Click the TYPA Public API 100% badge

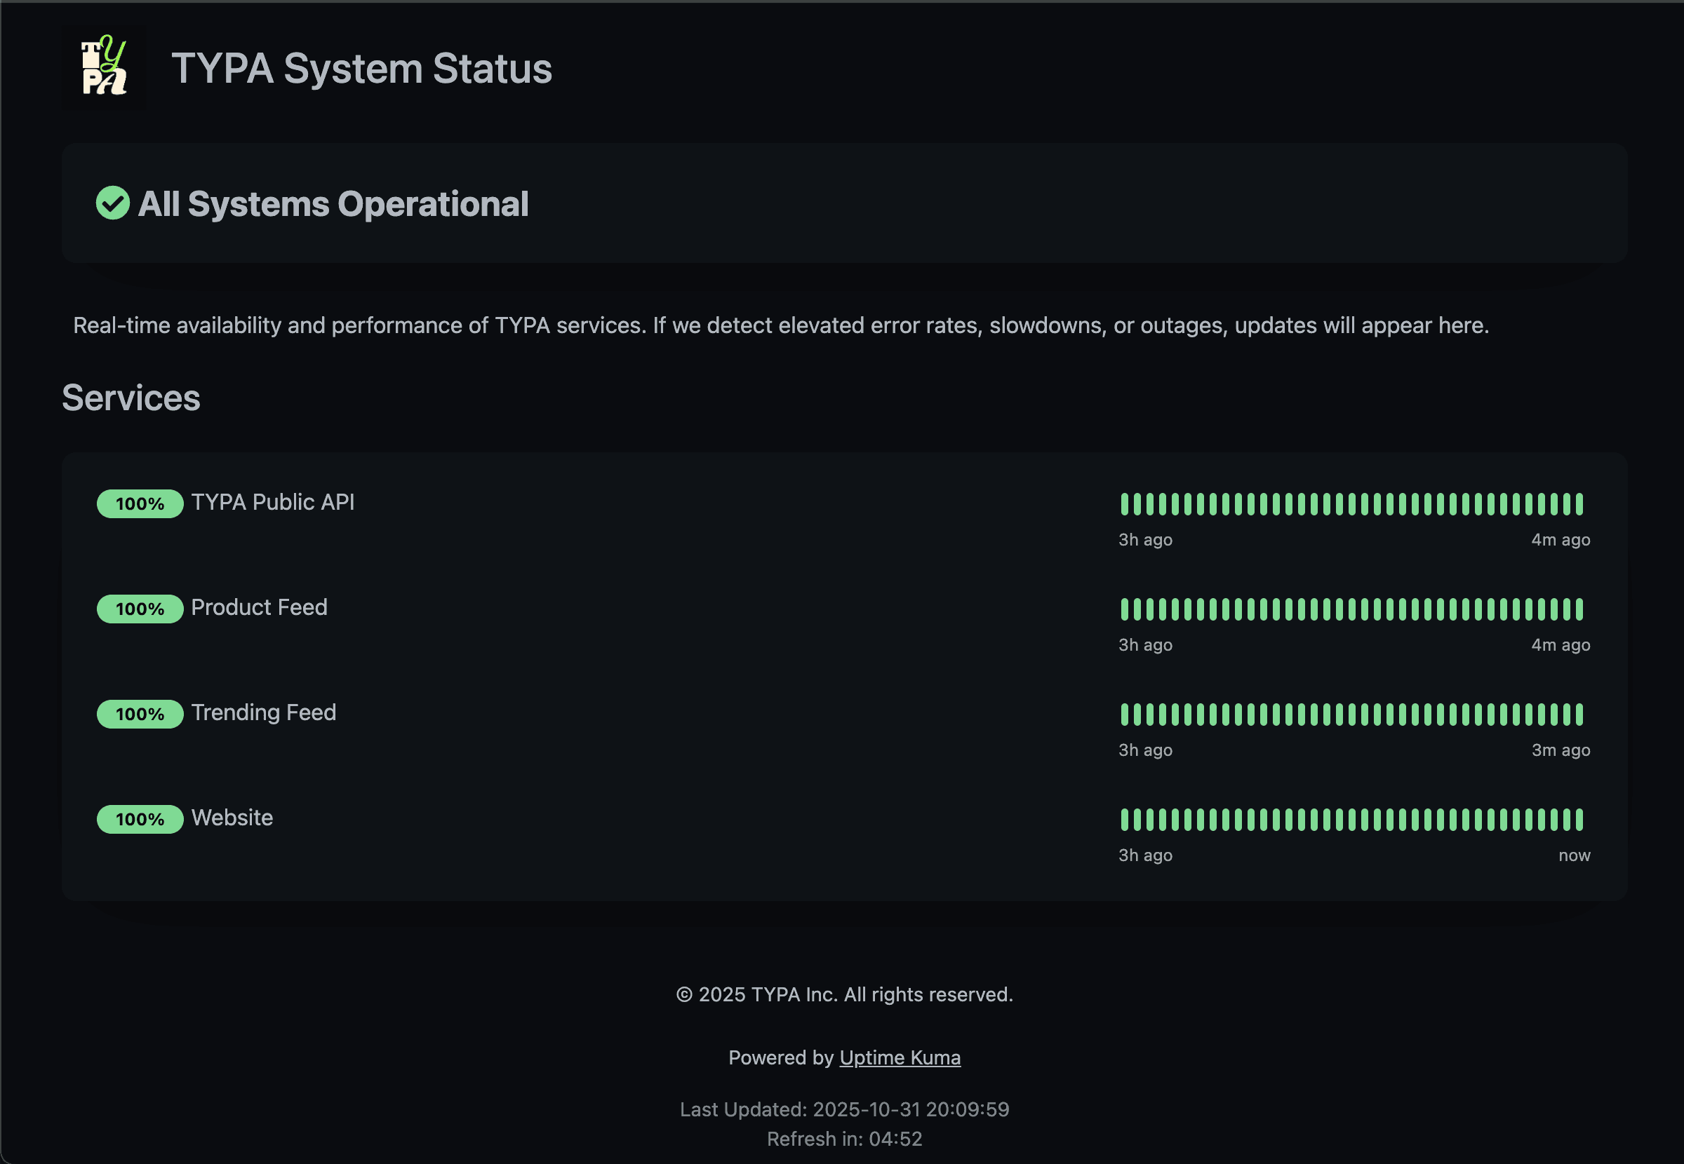coord(140,504)
